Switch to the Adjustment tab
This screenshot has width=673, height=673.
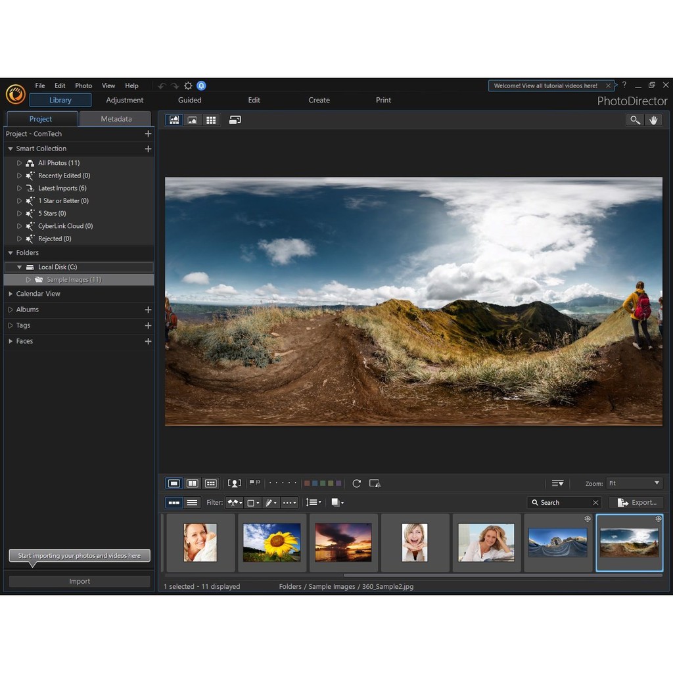click(x=125, y=100)
